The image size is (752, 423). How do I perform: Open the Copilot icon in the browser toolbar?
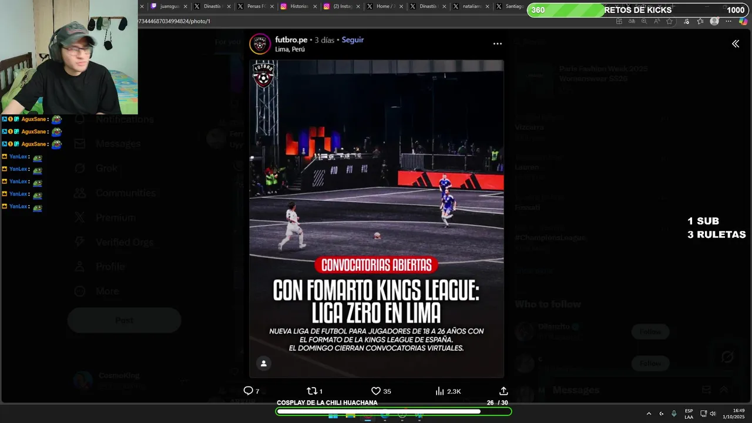click(x=744, y=21)
